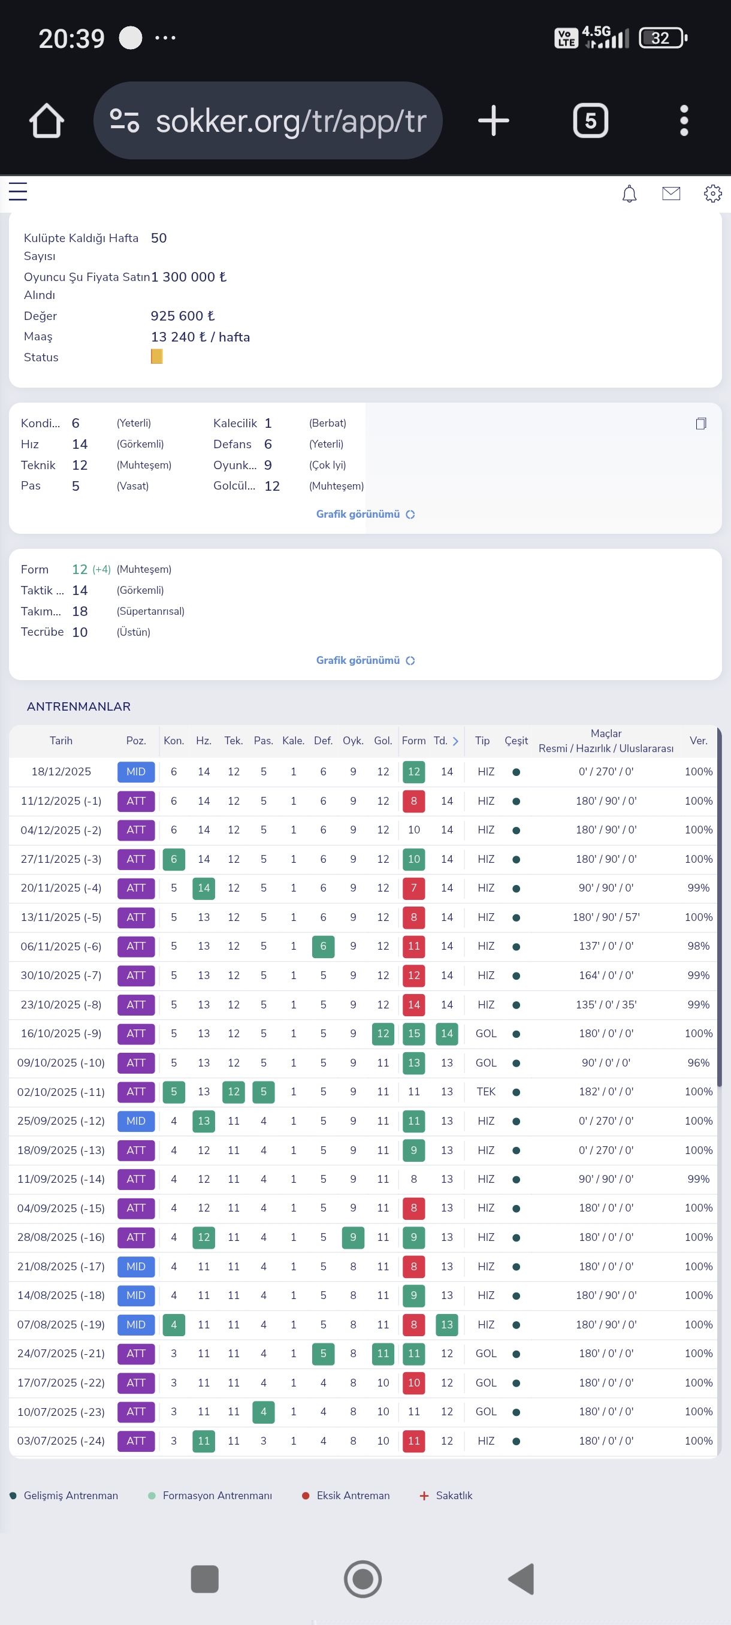Screen dimensions: 731x1625
Task: Open settings gear in the app header
Action: [712, 194]
